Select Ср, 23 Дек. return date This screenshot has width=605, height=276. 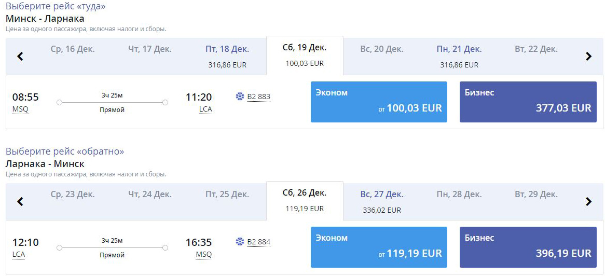[73, 194]
